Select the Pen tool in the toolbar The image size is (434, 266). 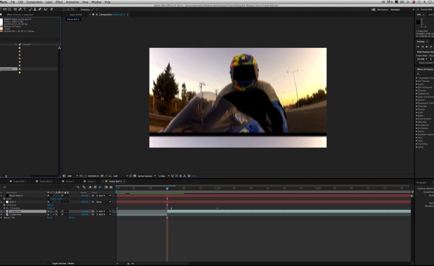coord(20,9)
